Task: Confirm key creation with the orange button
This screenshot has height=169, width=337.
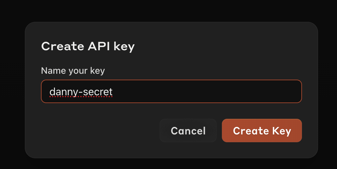Action: click(262, 131)
